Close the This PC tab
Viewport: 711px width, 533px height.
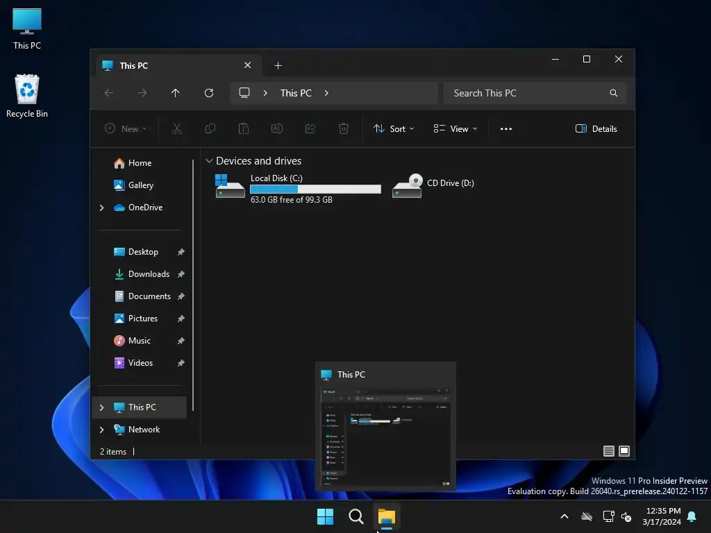pyautogui.click(x=248, y=65)
